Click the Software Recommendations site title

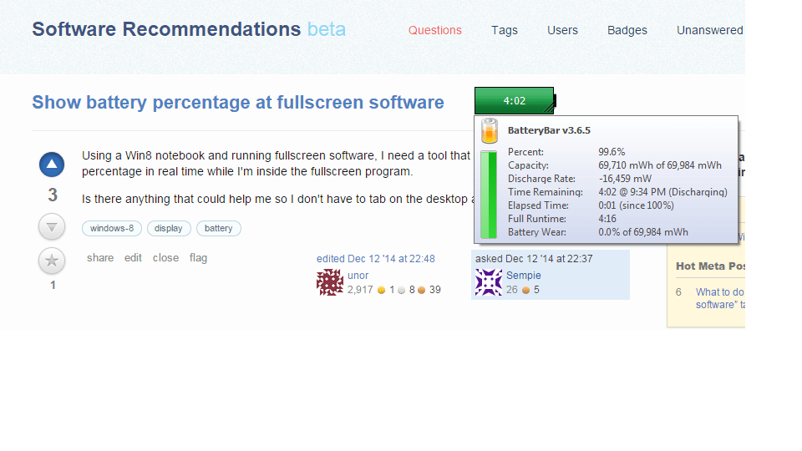click(x=166, y=29)
